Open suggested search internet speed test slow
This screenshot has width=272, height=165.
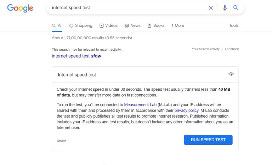(x=76, y=56)
